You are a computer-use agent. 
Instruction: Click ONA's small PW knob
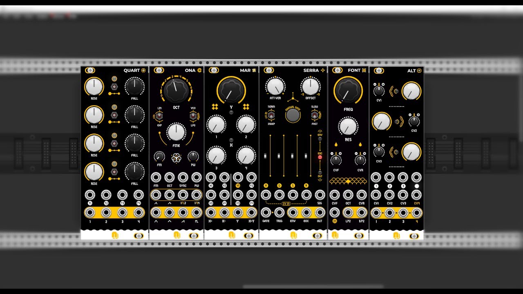(x=193, y=156)
